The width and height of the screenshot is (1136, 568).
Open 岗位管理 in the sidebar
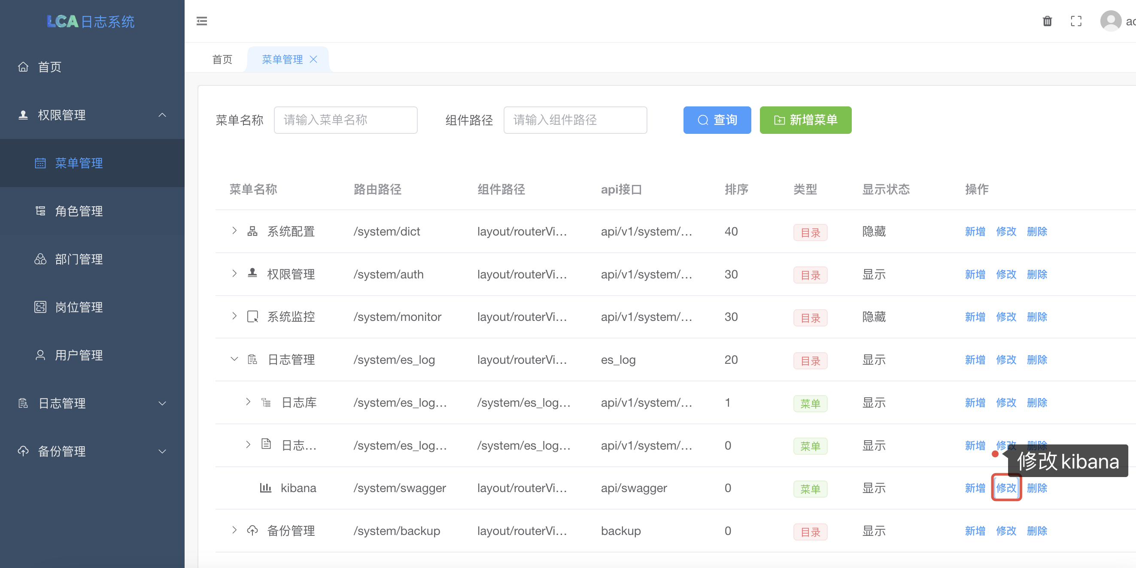(79, 307)
